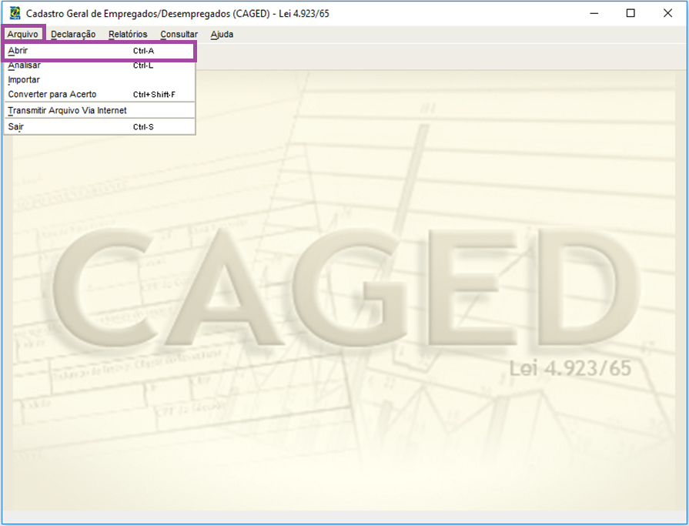The width and height of the screenshot is (689, 526).
Task: Click the CAGED application icon in title bar
Action: pos(15,13)
